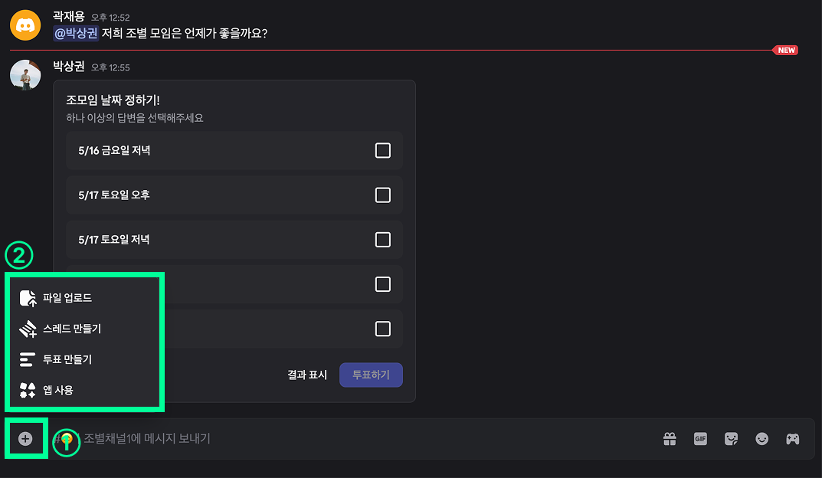This screenshot has height=478, width=822.
Task: Click the 스레드 만들기 thread icon
Action: pos(28,329)
